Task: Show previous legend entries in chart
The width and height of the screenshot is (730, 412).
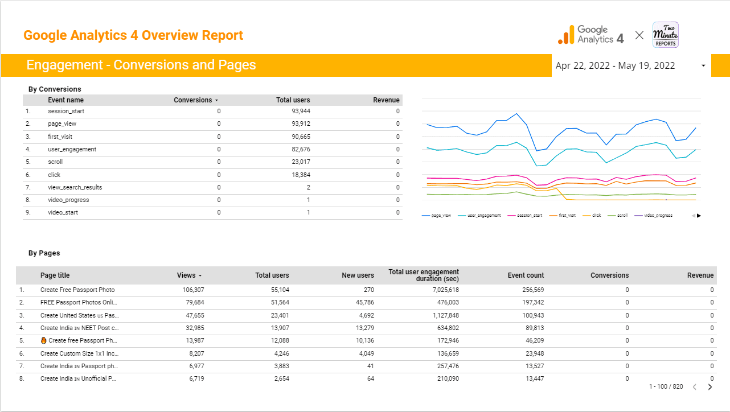Action: 693,216
